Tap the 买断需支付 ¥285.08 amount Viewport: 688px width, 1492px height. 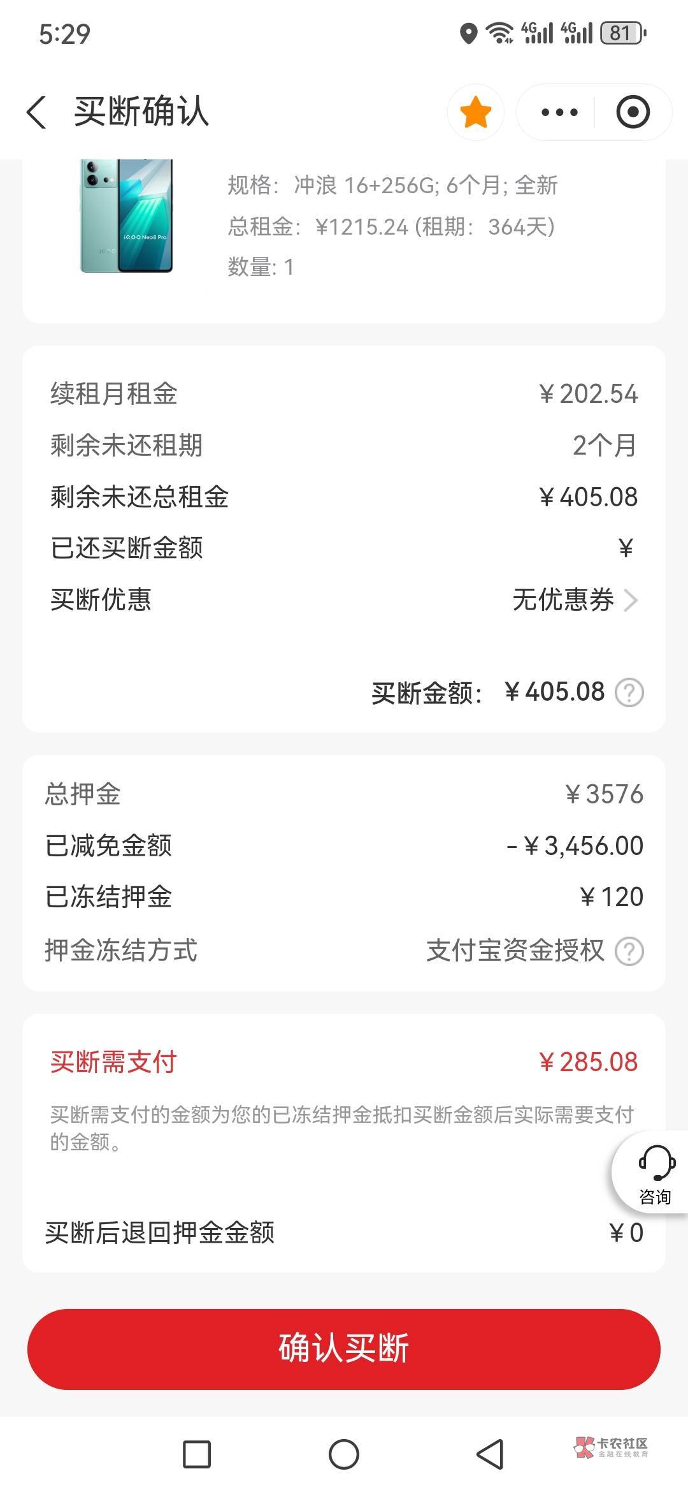pos(588,1062)
